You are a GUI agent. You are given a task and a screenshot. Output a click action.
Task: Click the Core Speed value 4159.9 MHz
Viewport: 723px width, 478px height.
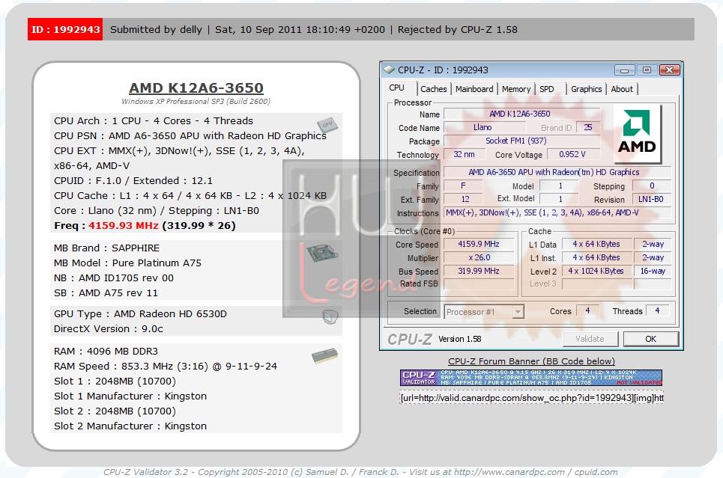click(478, 244)
